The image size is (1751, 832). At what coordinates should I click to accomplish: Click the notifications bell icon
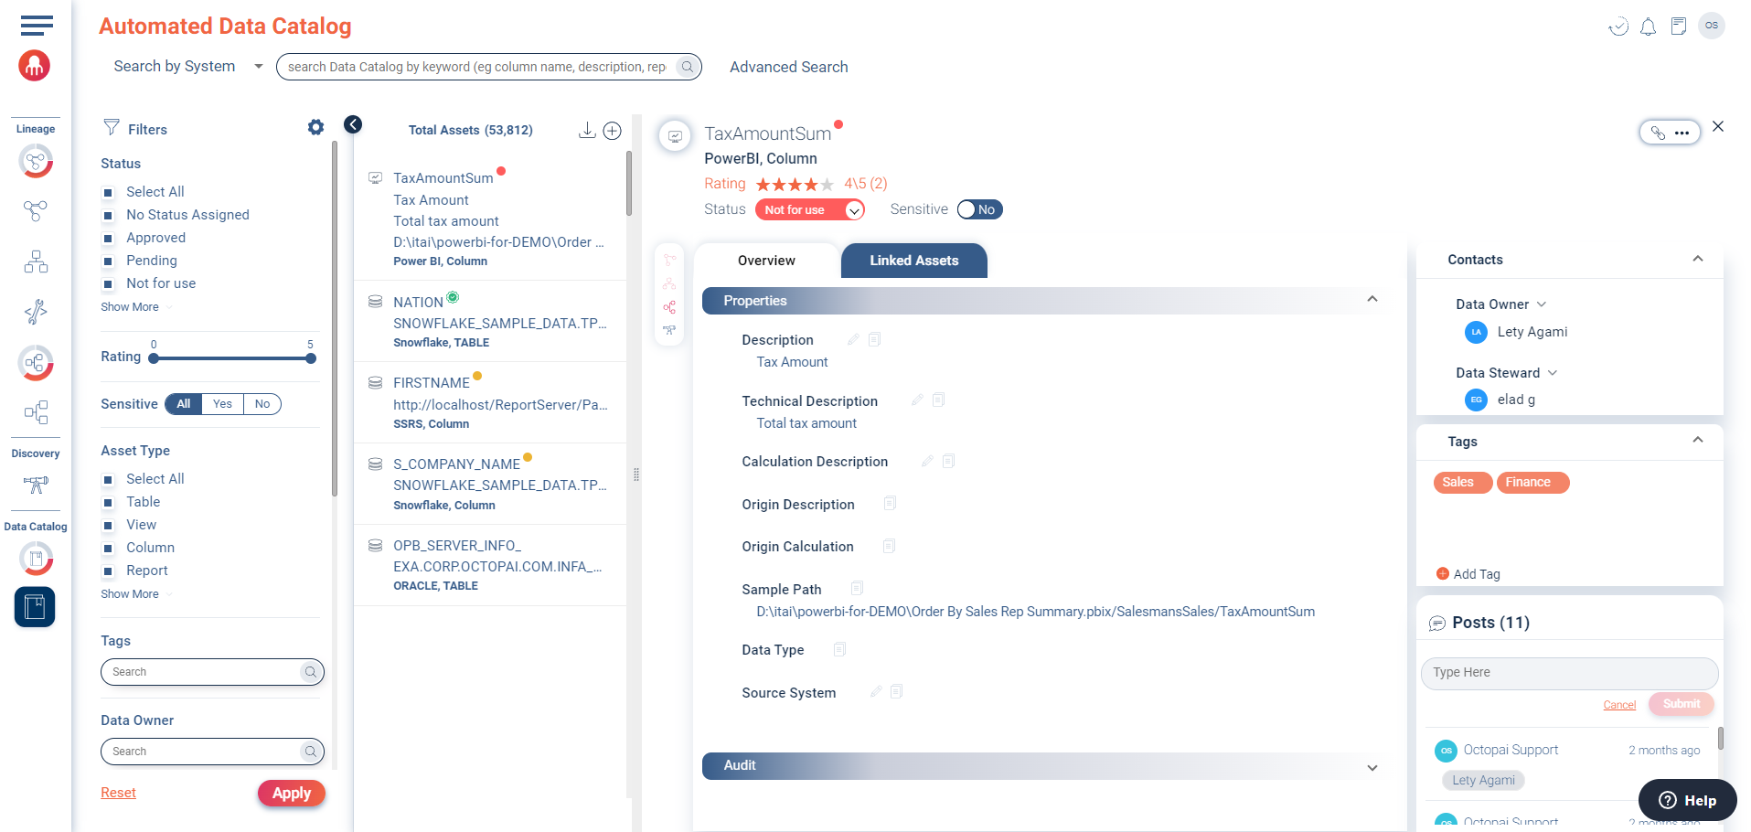coord(1648,27)
